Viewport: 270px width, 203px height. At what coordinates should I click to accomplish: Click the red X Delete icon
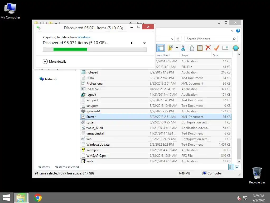[208, 48]
